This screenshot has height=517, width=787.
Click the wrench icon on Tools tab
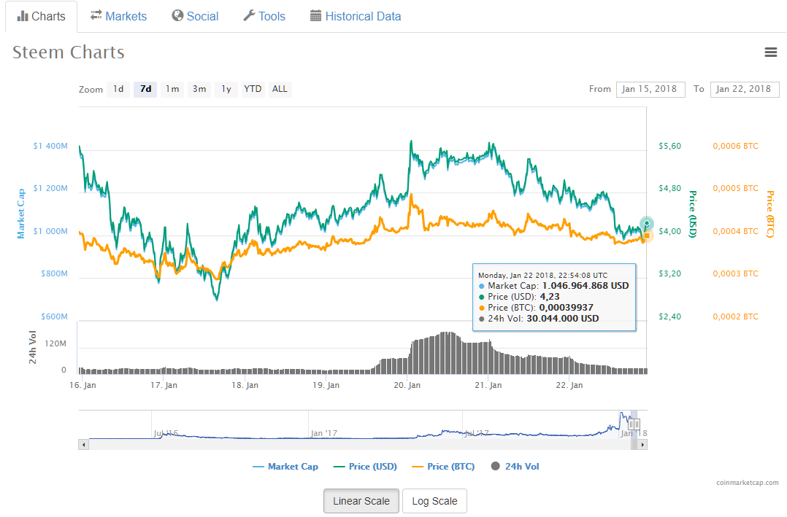(249, 16)
